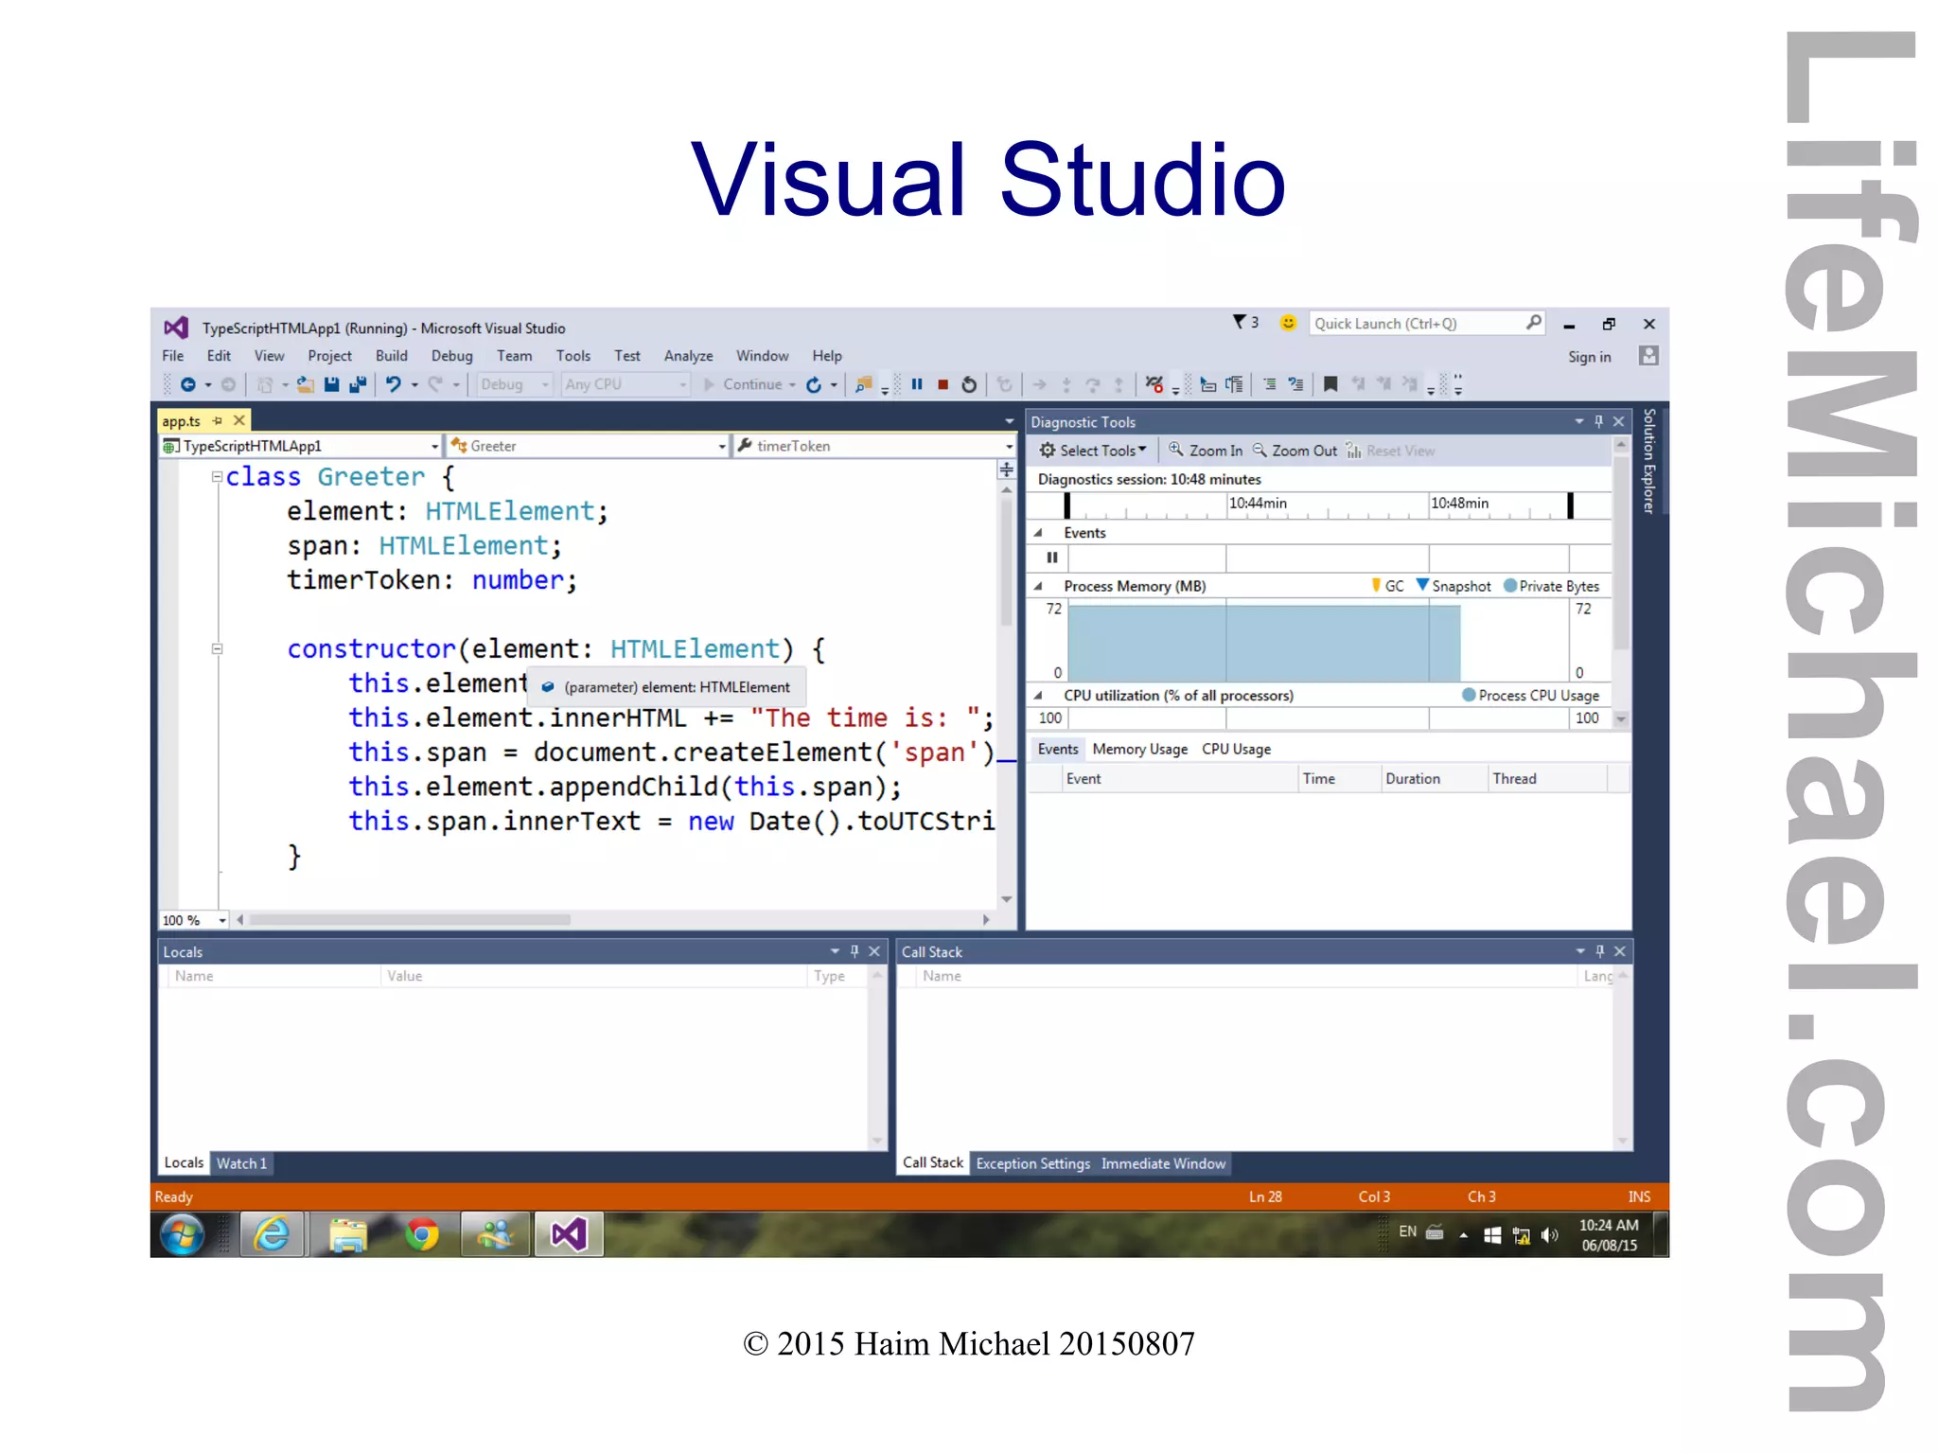
Task: Click the diagnostic timeline ruler at 10:44min
Action: [1258, 504]
